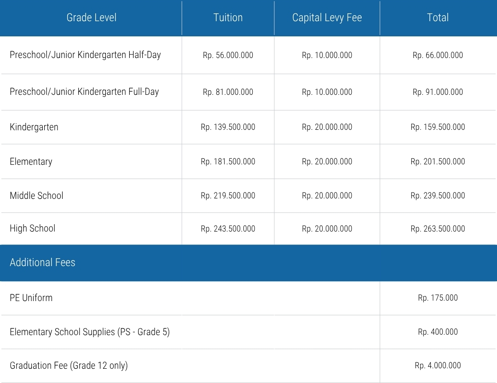
Task: Click Elementary School Supplies (PS - Grade 5)
Action: [90, 332]
